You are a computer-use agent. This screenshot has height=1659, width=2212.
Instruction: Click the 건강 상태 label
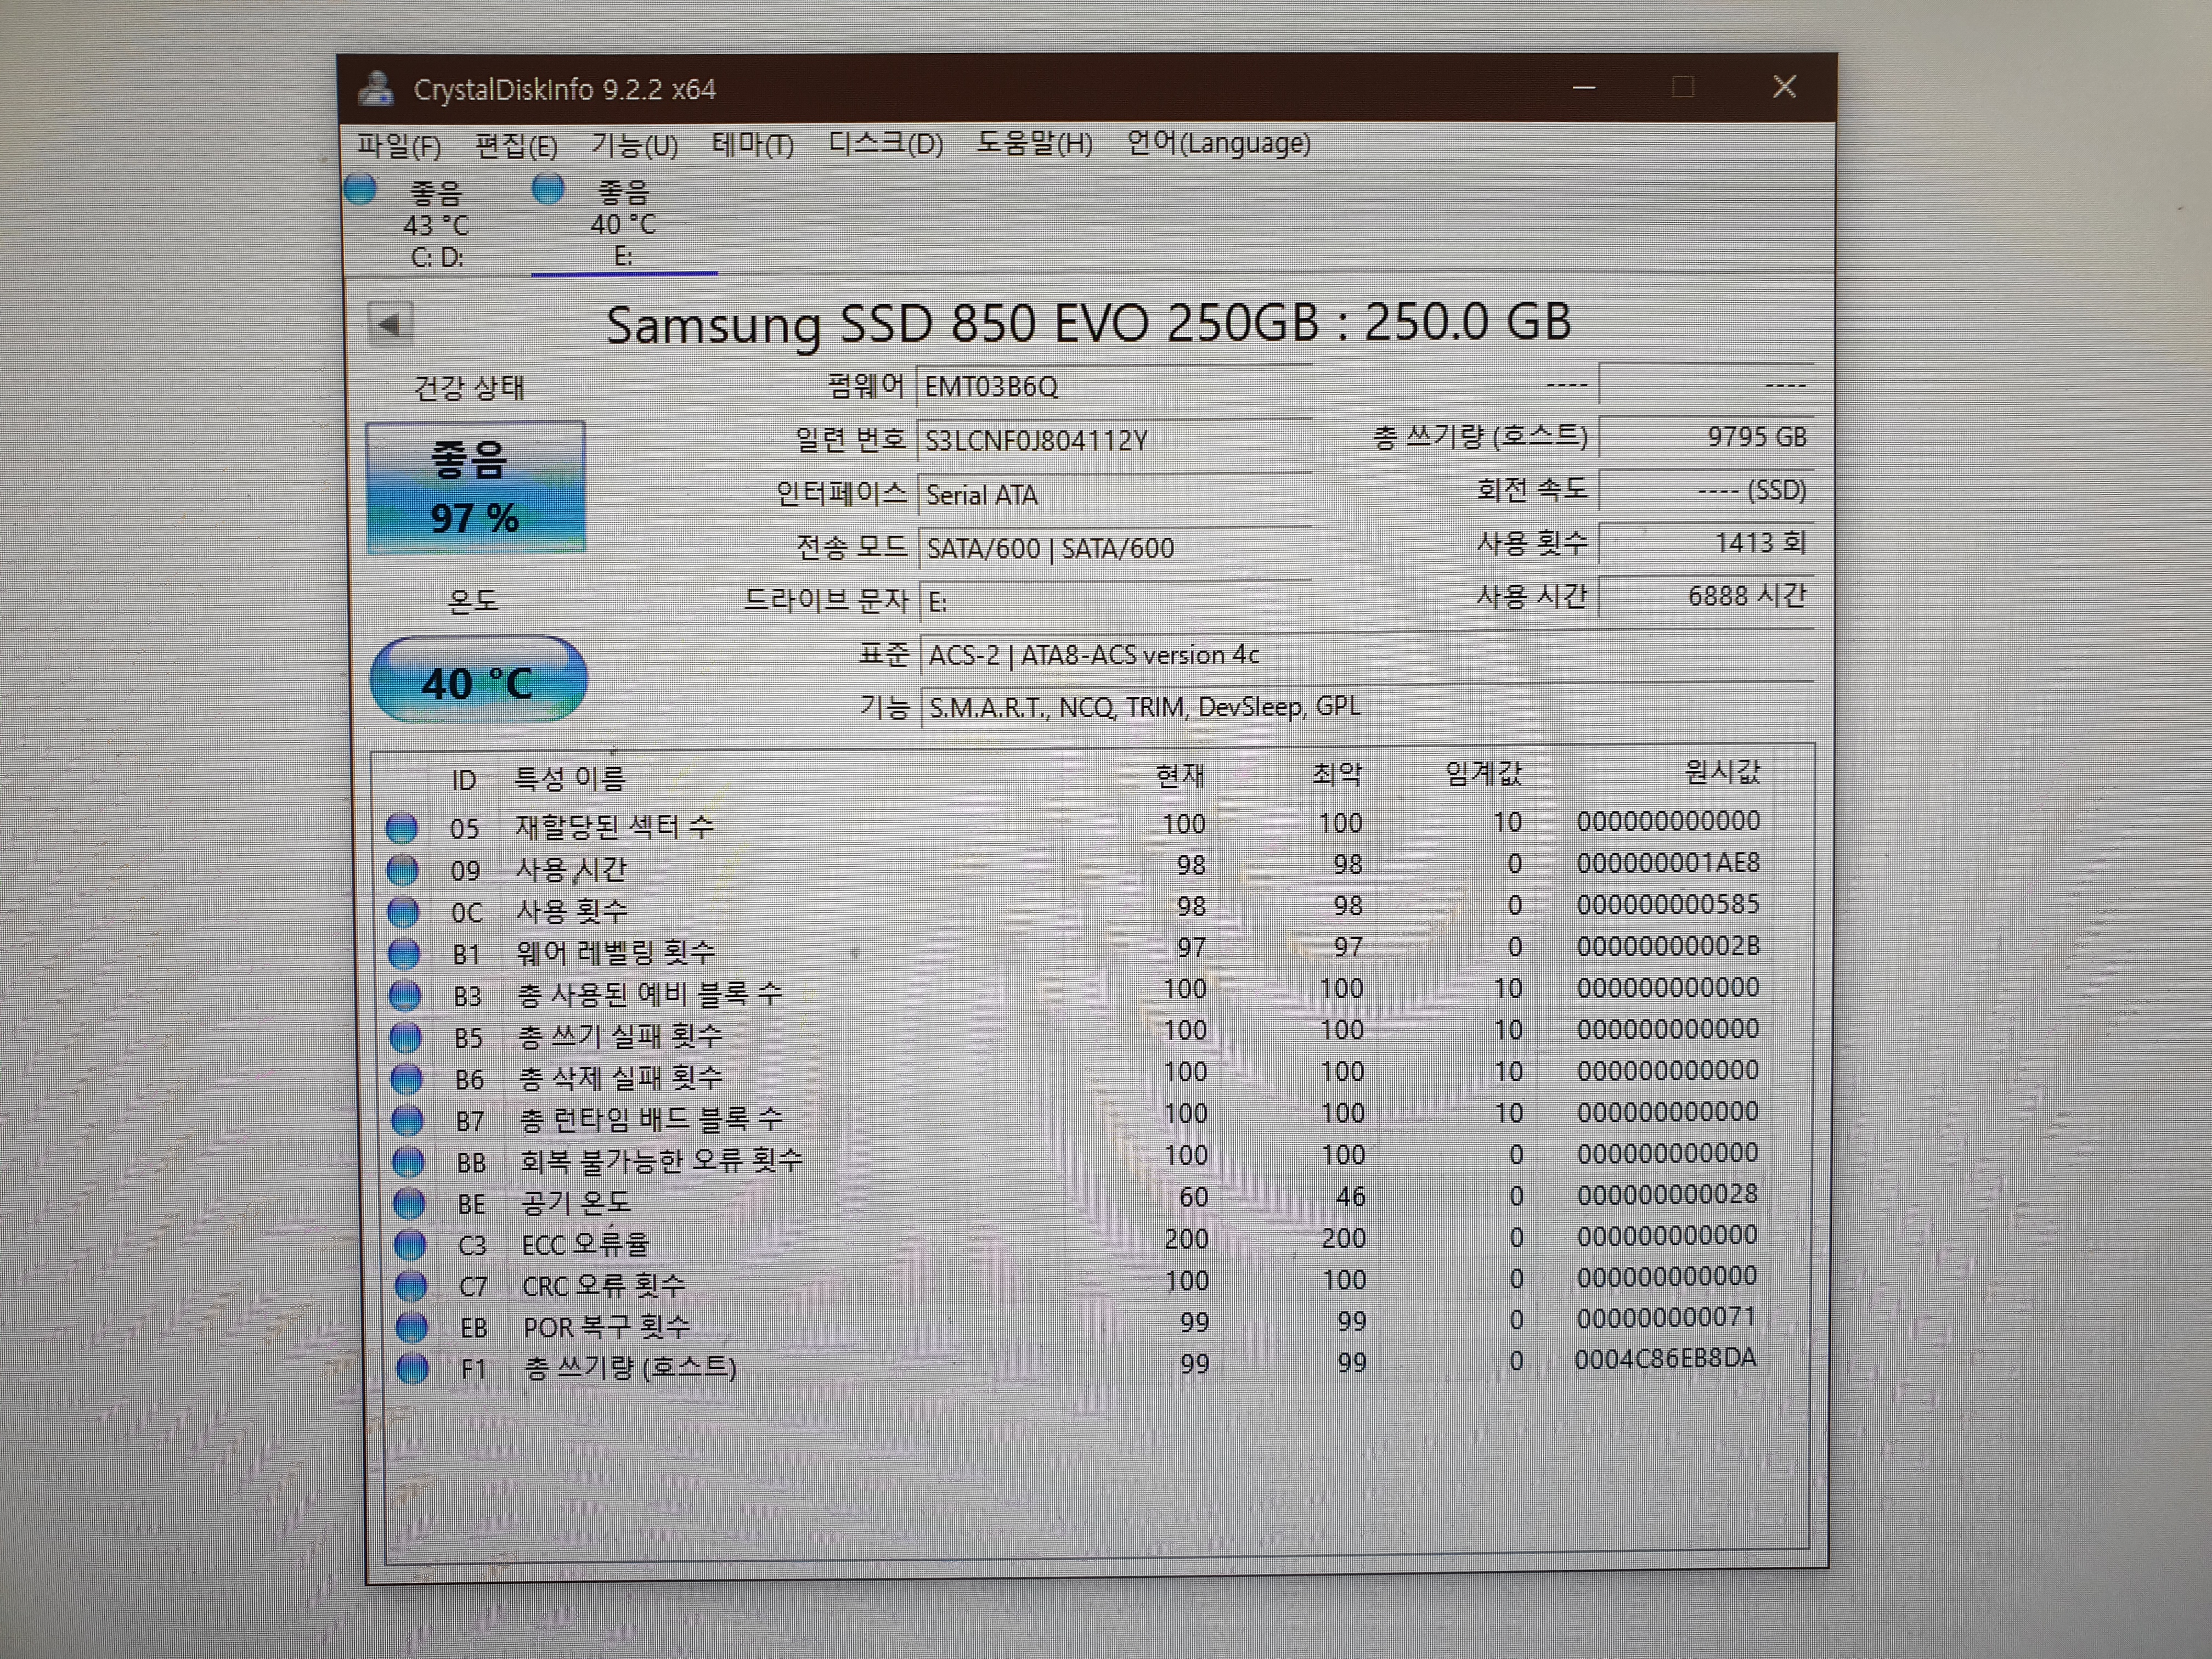coord(469,388)
